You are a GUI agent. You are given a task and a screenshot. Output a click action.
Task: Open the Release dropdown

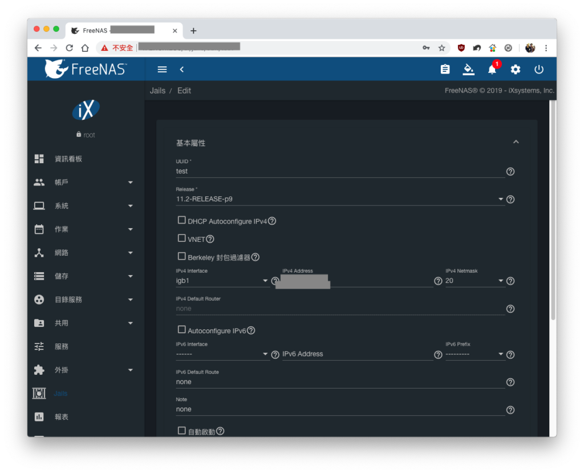[340, 199]
